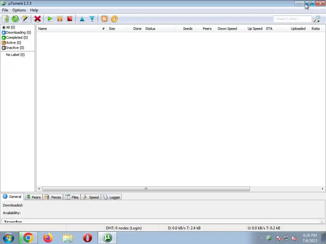Click the search provider dropdown arrow

pos(318,21)
